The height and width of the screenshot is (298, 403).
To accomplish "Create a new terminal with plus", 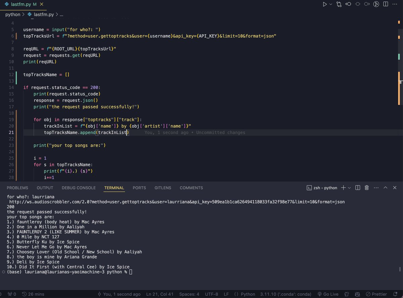I will click(x=343, y=188).
